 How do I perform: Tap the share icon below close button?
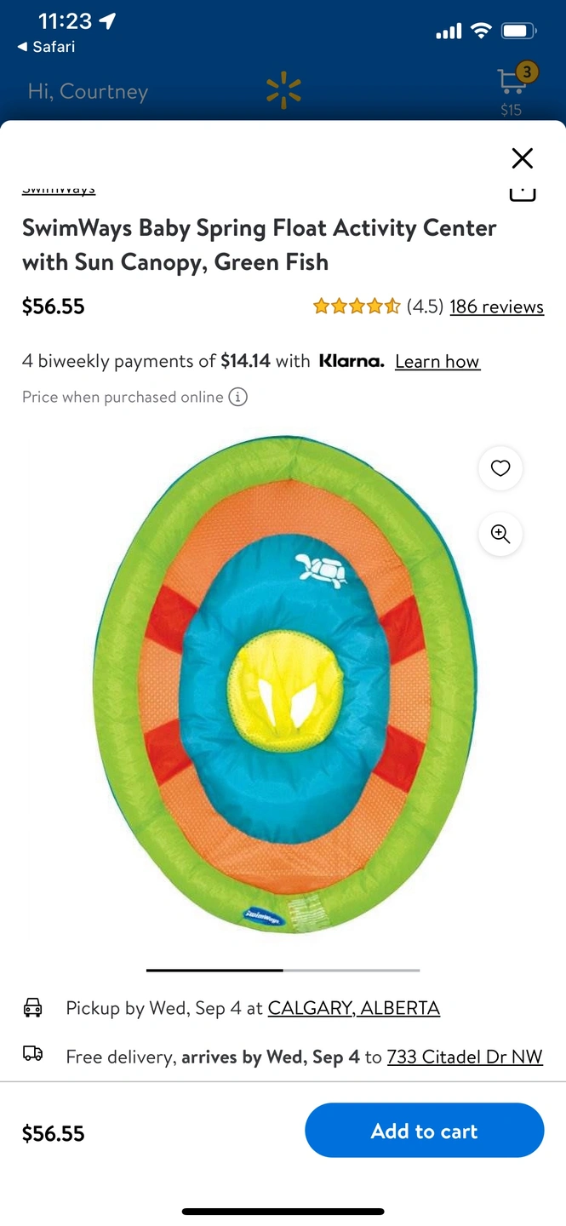coord(523,192)
